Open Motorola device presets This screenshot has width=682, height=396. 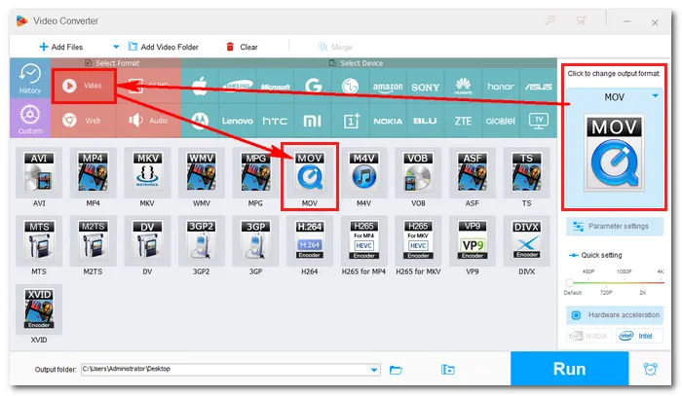(x=200, y=121)
